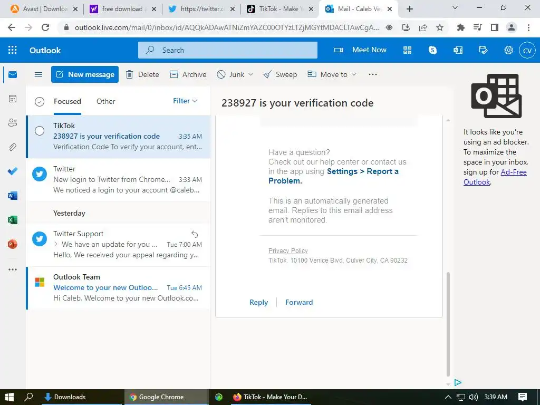The image size is (540, 405).
Task: Open Mail in the left sidebar
Action: [x=13, y=74]
